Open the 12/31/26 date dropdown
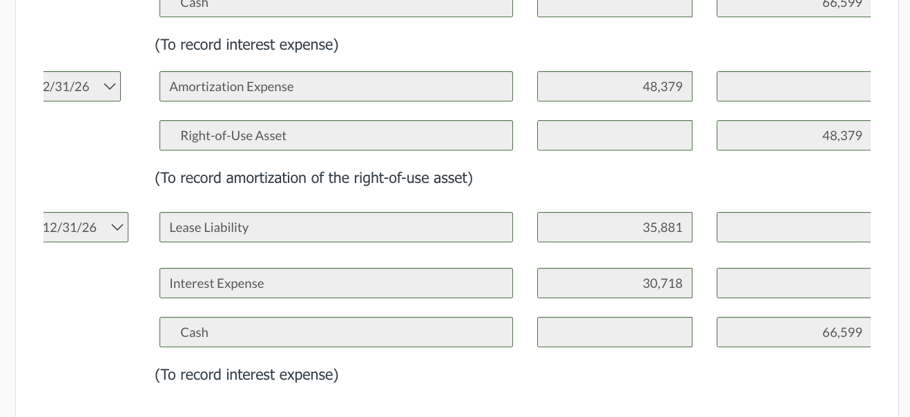Screen dimensions: 910x417 tap(85, 227)
